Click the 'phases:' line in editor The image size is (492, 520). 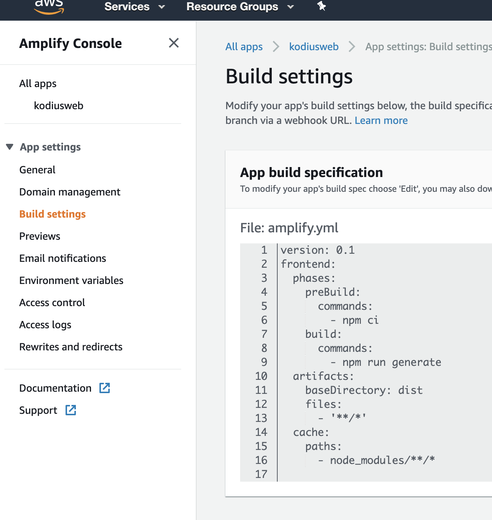pyautogui.click(x=314, y=278)
